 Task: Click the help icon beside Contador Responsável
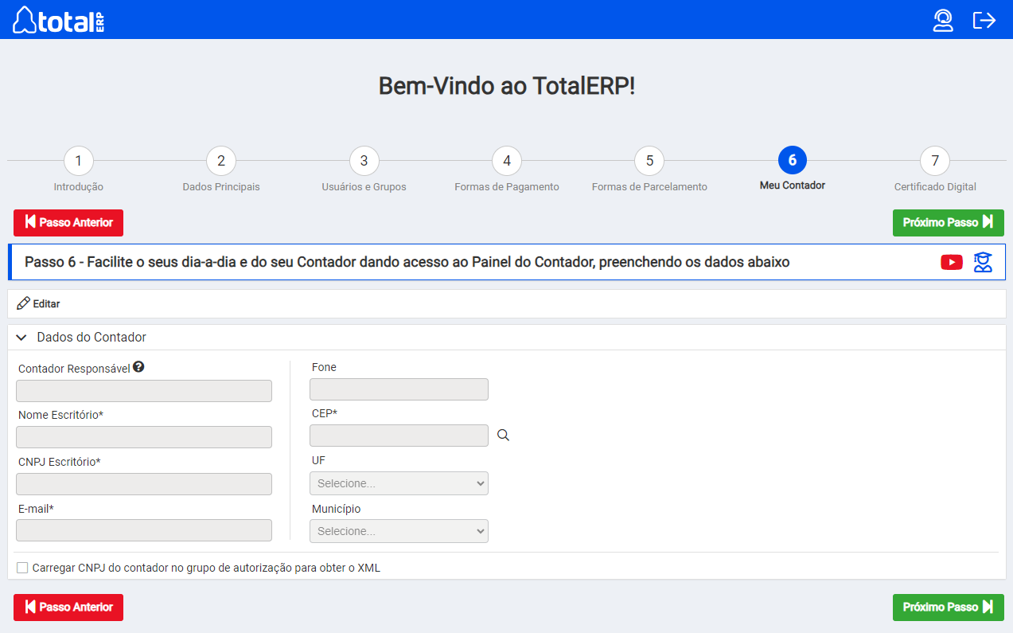(138, 367)
